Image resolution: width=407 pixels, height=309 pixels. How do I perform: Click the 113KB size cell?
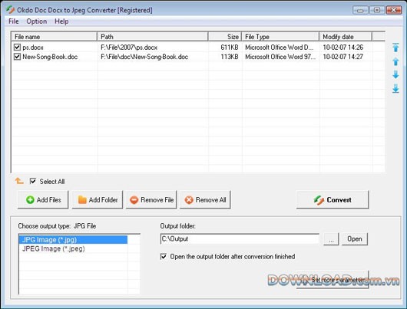(230, 57)
